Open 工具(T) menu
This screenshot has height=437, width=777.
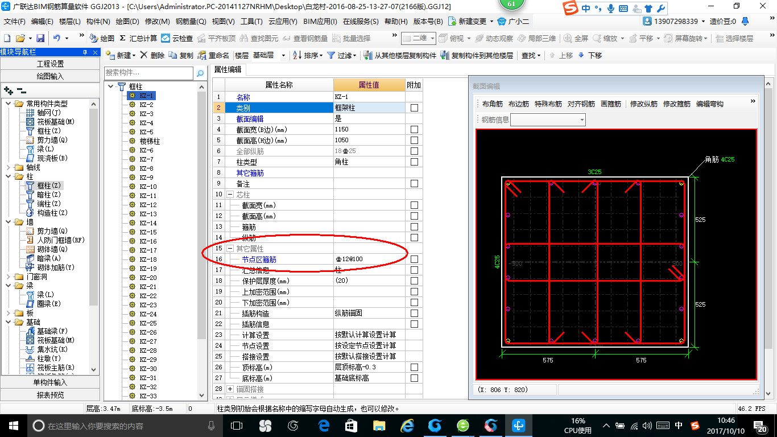251,22
